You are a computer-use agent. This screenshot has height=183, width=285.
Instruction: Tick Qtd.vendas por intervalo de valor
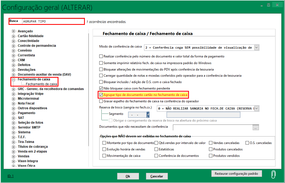click(x=156, y=143)
